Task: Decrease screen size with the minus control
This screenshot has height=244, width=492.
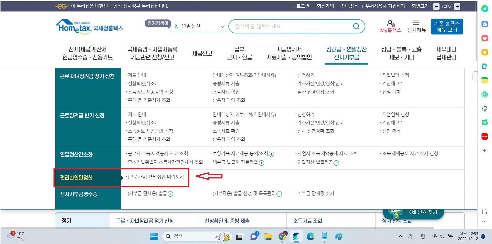Action: coord(436,6)
